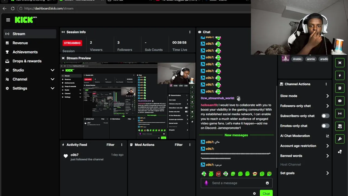Click the browser back arrow

click(5, 8)
